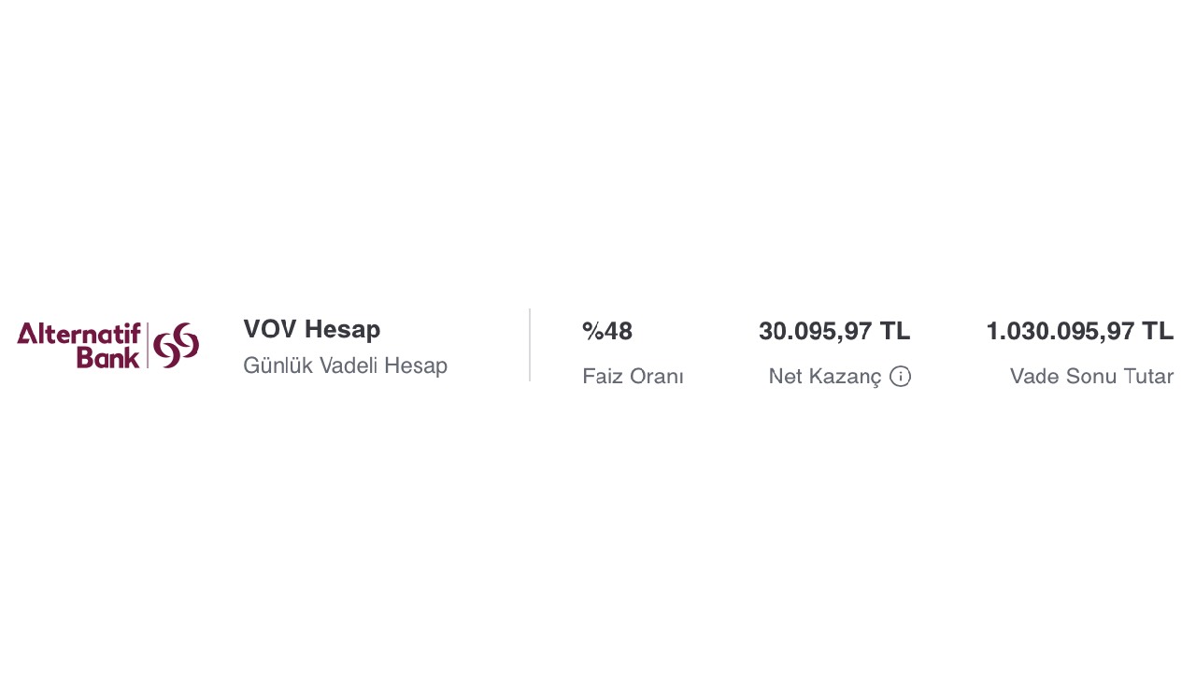The height and width of the screenshot is (673, 1196).
Task: Click the %48 interest rate value
Action: [x=607, y=331]
